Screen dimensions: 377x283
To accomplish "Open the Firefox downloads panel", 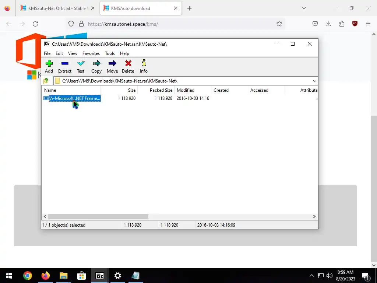I will pyautogui.click(x=328, y=24).
